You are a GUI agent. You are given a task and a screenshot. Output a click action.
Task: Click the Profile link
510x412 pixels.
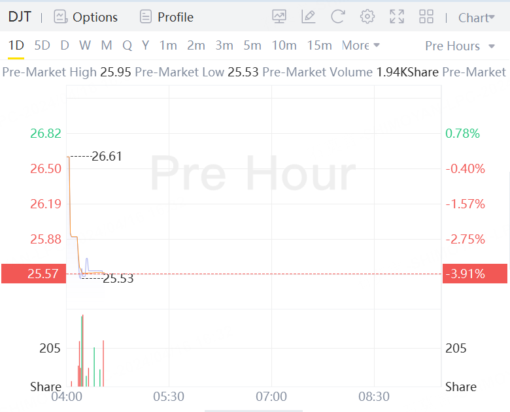175,17
